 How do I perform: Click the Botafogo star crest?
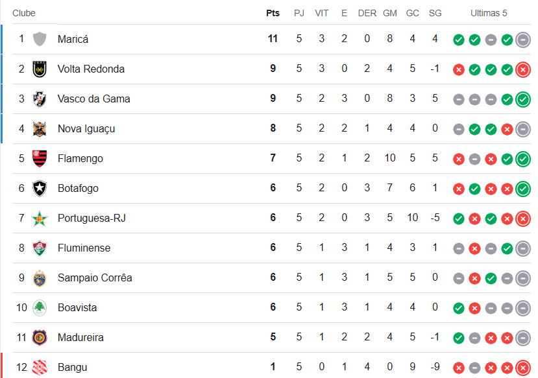tap(40, 188)
